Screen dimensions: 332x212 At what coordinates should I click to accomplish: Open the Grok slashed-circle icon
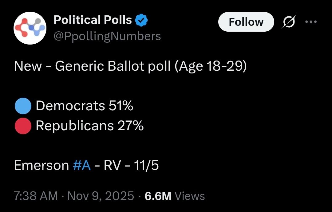coord(289,22)
